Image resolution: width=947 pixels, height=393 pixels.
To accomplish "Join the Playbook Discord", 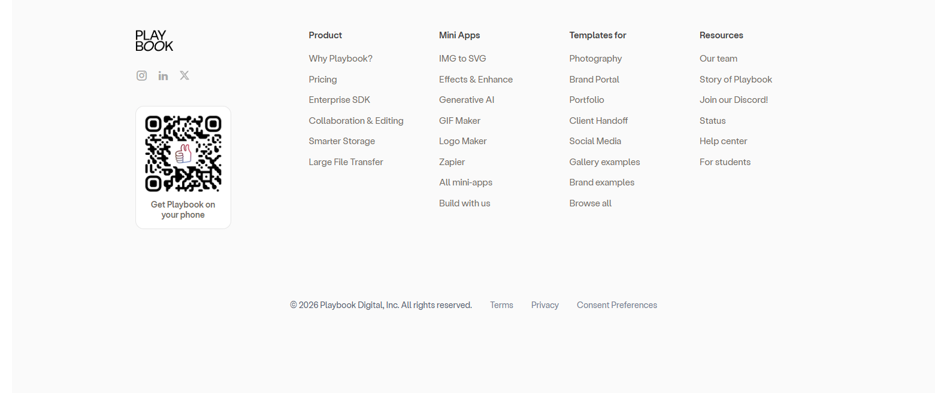I will click(x=734, y=99).
